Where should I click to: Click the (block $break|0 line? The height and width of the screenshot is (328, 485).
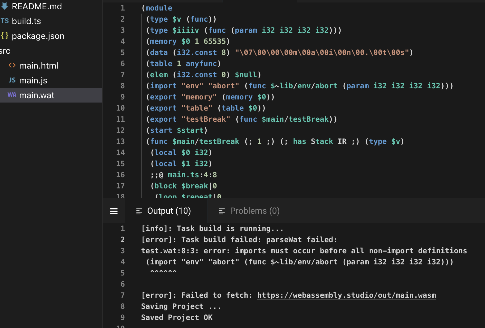click(184, 186)
